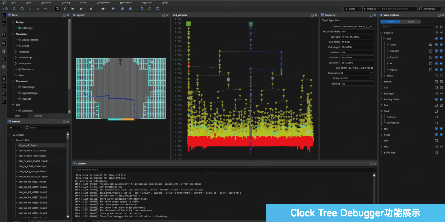Viewport: 445px width, 222px height.
Task: Click the zoom-in magnifier toolbar icon
Action: 6,9
